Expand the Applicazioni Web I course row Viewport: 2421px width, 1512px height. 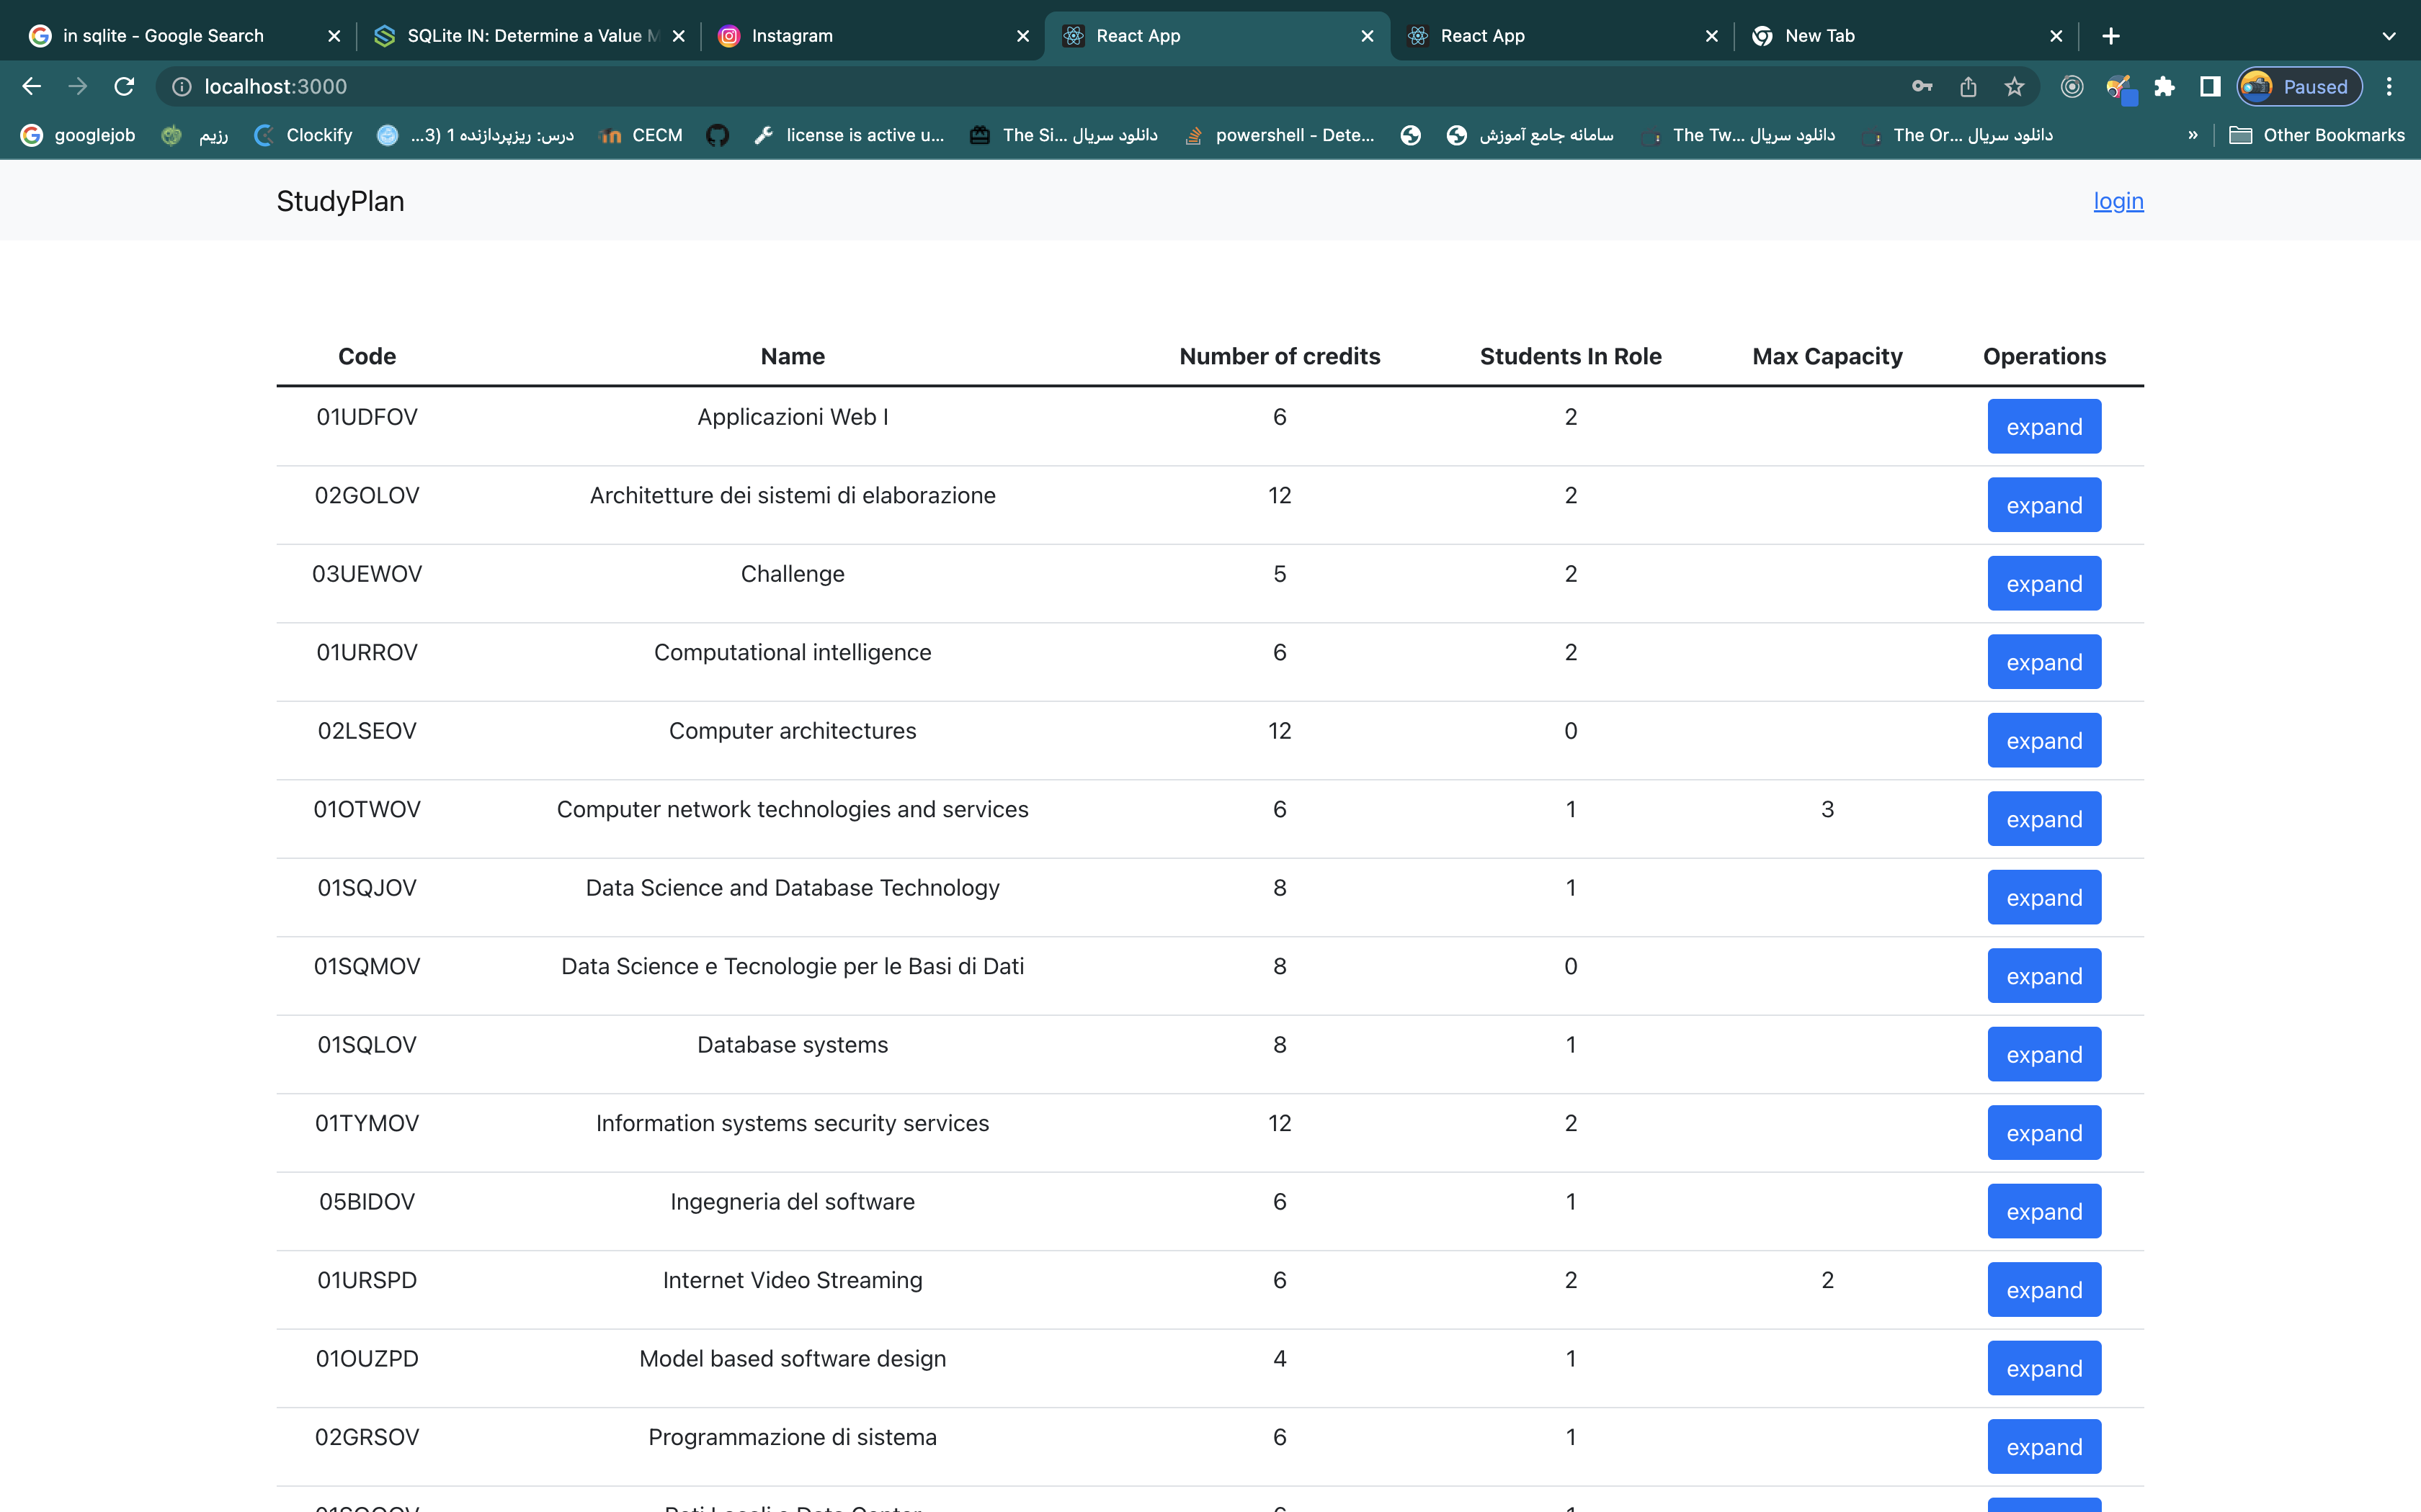2043,427
